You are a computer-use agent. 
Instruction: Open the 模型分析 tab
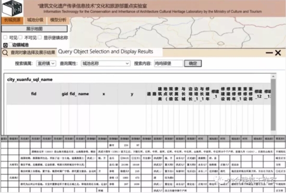point(58,20)
